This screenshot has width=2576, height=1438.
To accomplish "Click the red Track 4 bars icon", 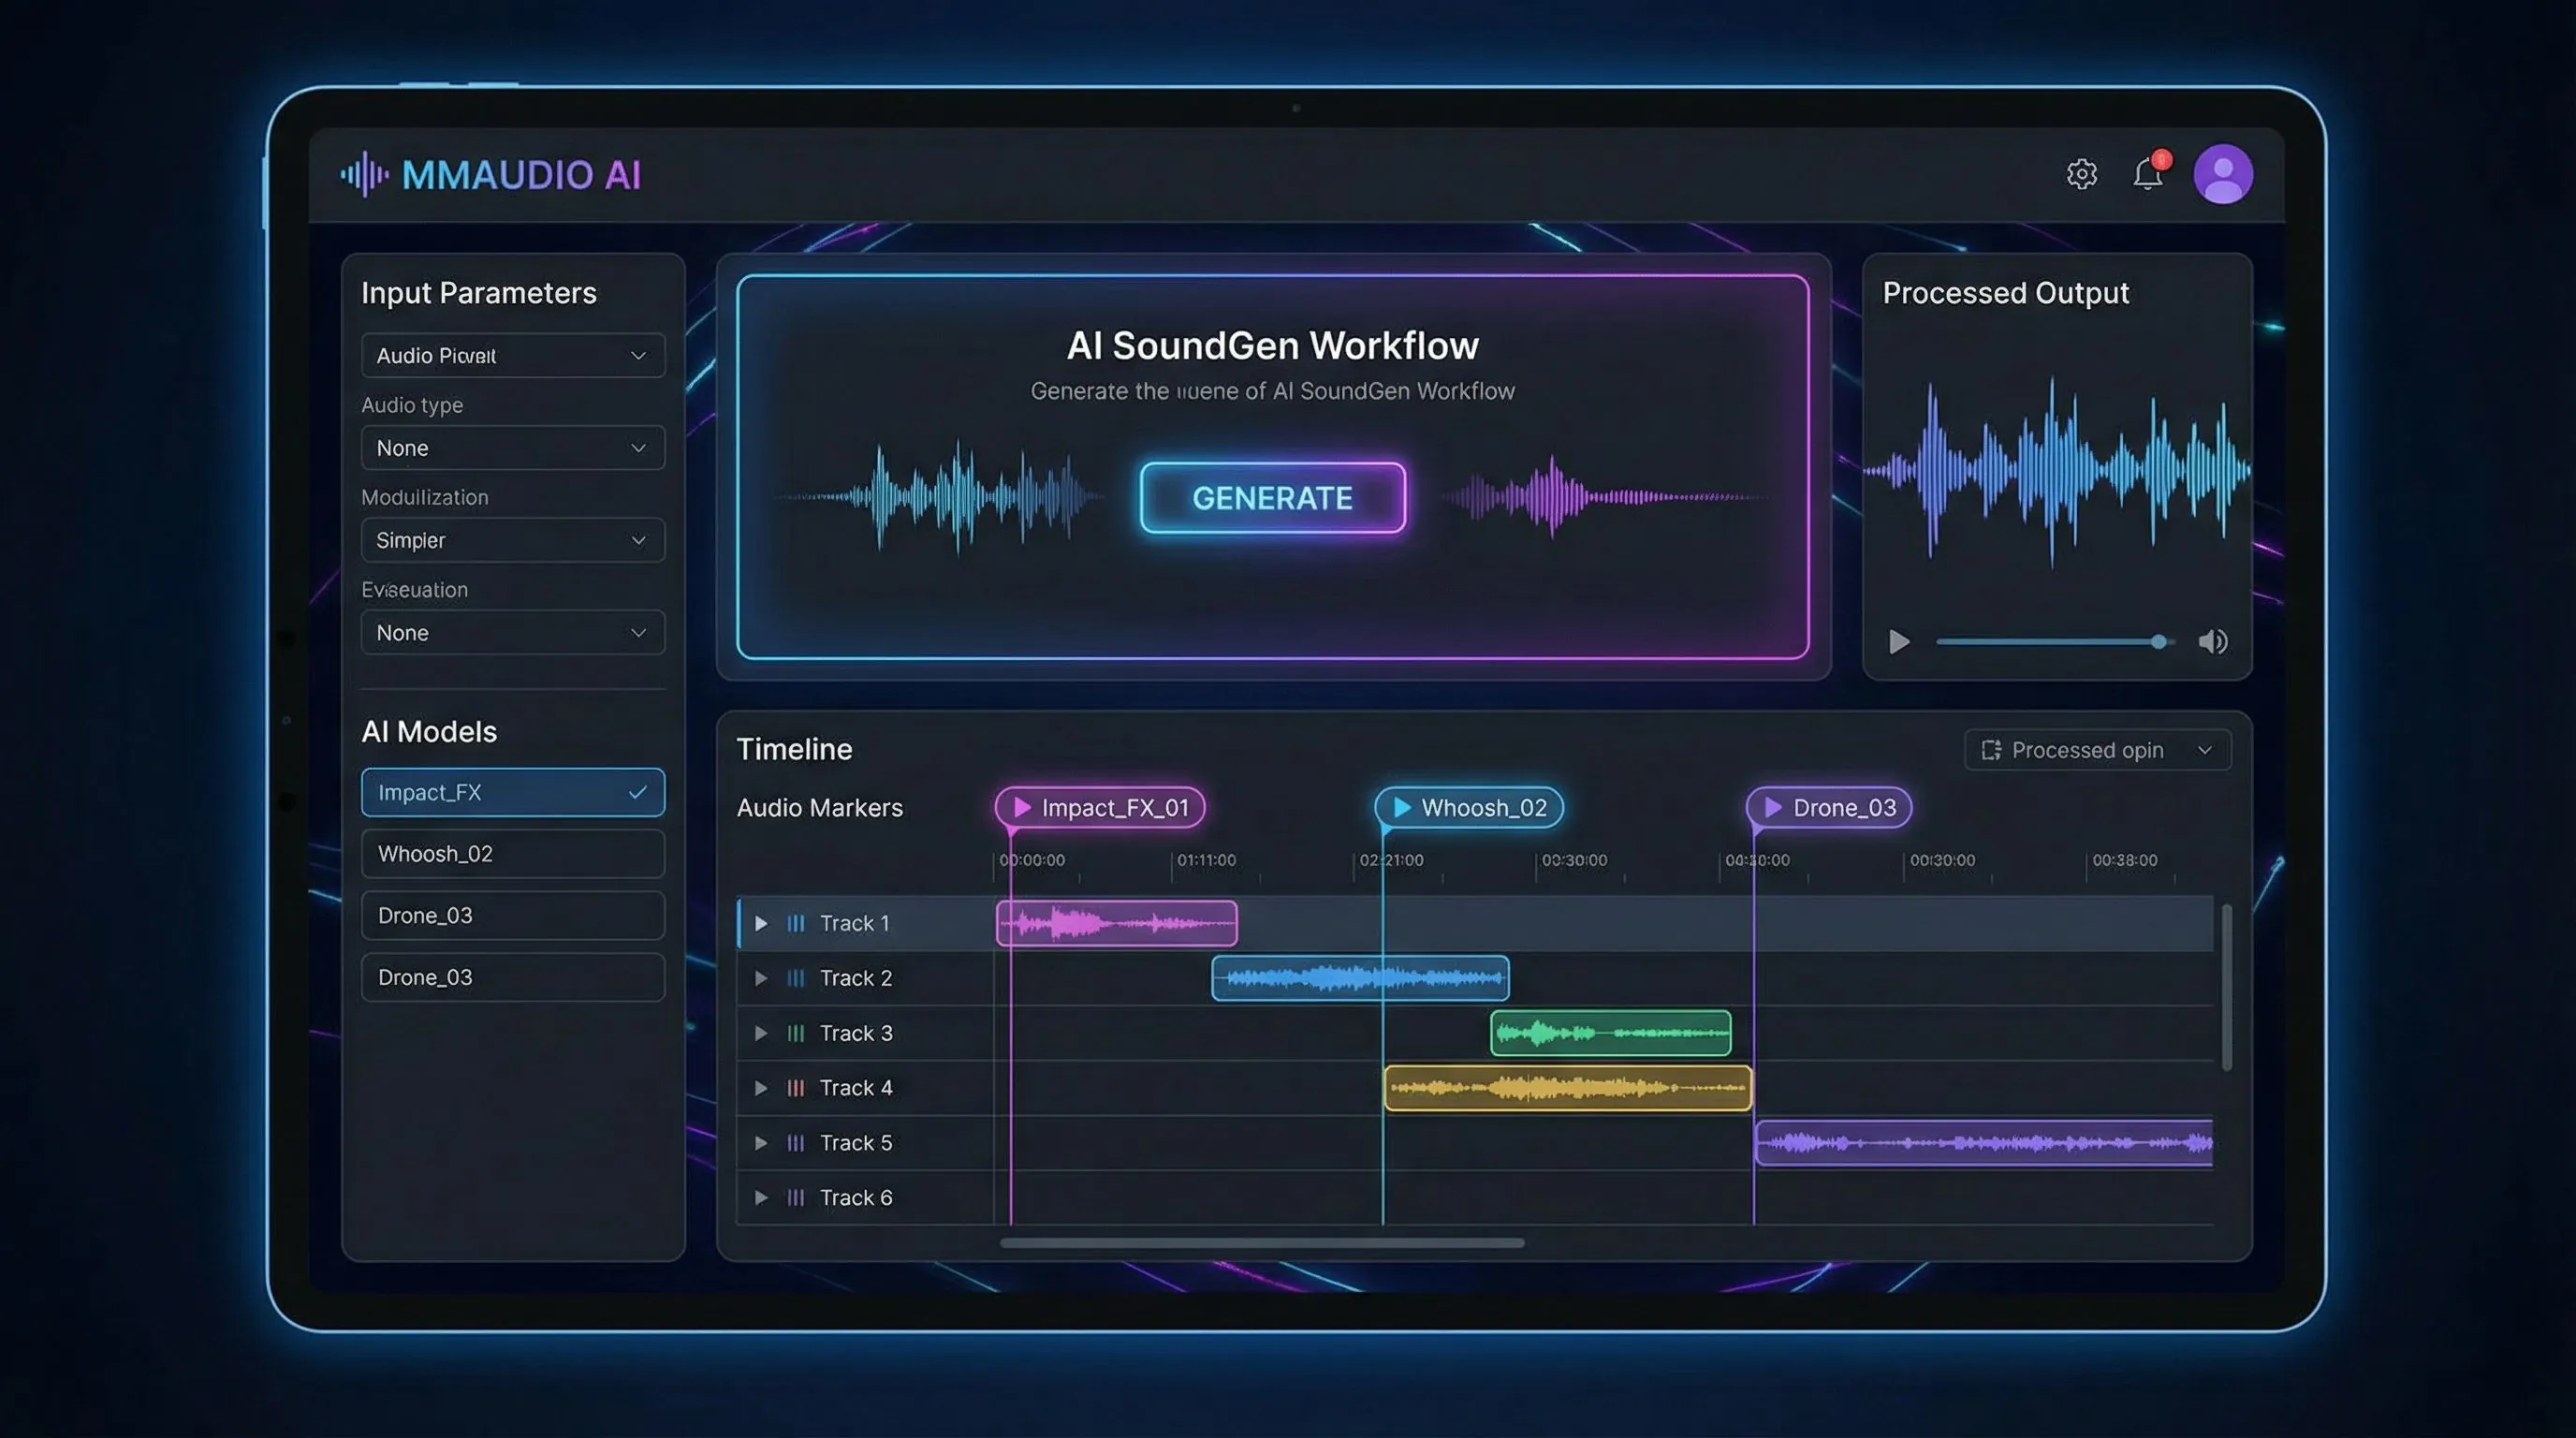I will pos(796,1088).
